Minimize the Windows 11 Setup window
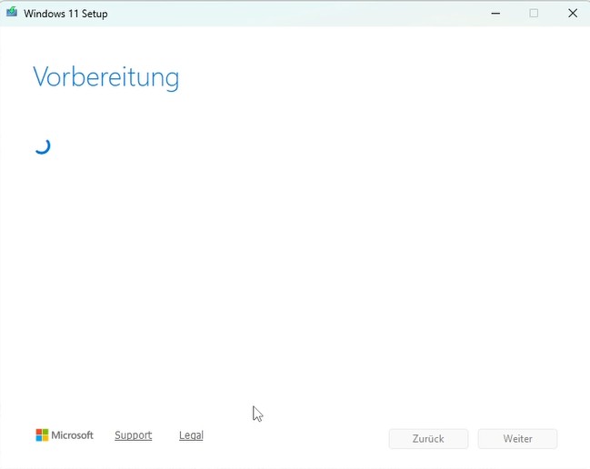 click(x=495, y=14)
